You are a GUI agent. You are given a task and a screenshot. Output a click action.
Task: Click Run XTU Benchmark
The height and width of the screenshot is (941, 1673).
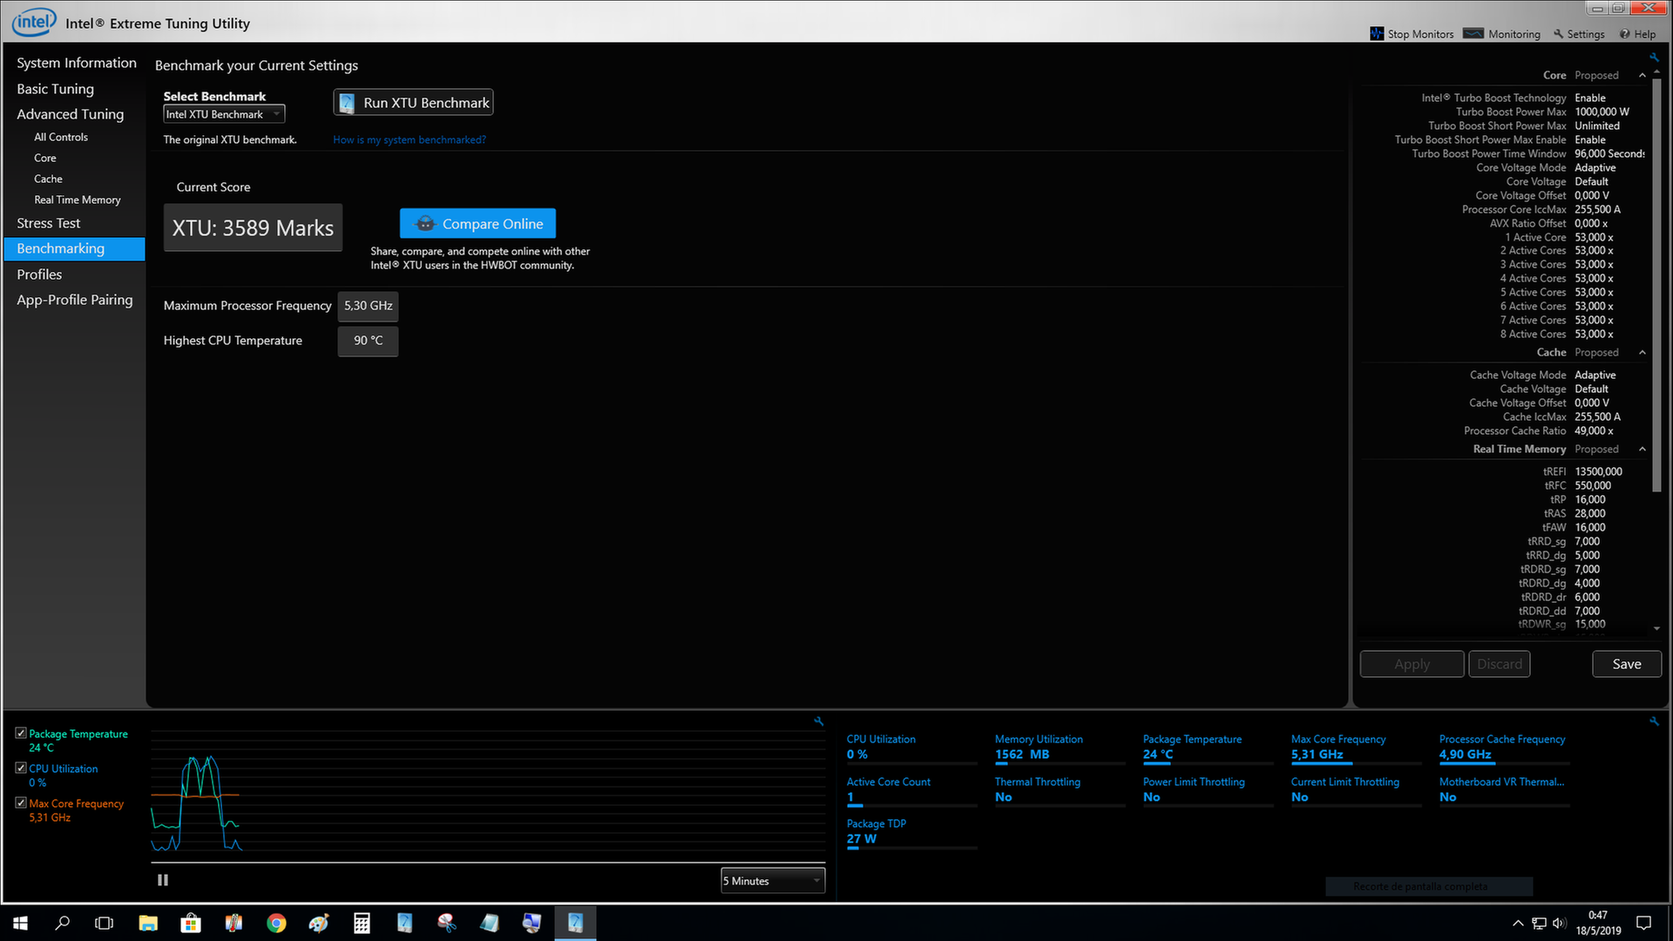[x=413, y=102]
